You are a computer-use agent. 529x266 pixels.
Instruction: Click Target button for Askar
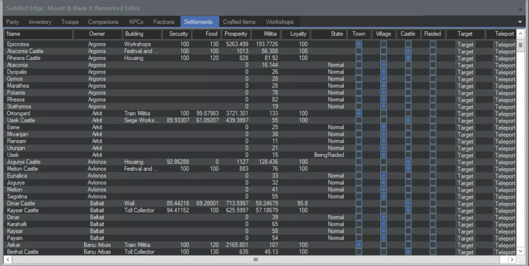click(x=465, y=245)
